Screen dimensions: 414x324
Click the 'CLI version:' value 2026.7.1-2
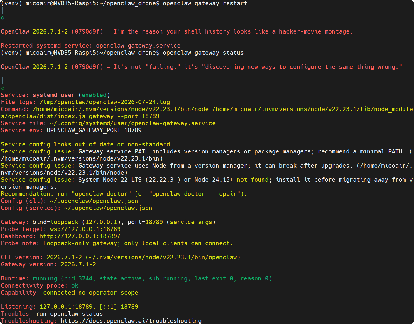[x=64, y=257]
